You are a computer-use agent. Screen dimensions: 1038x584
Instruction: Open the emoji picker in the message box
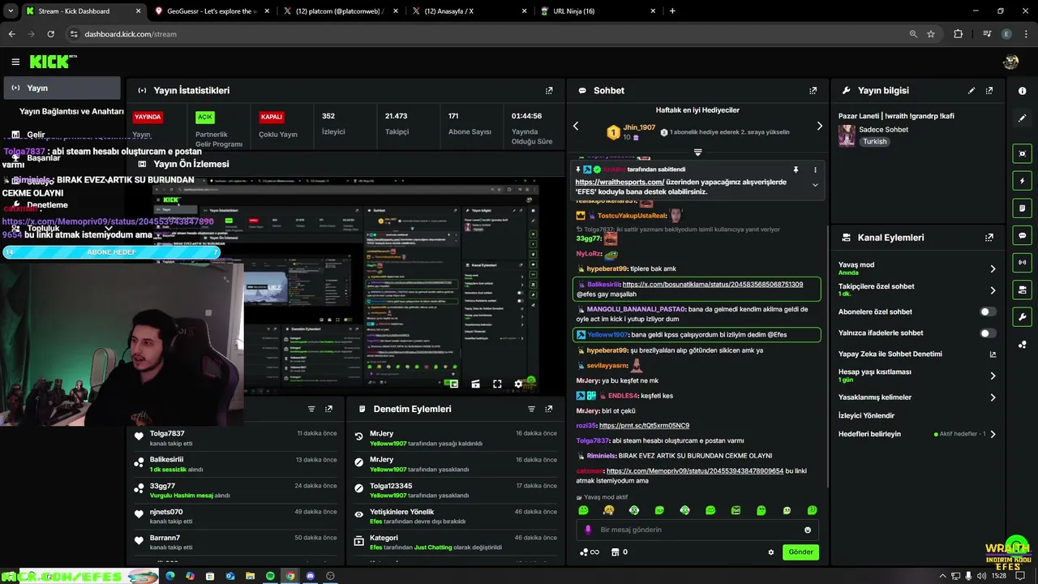click(808, 530)
